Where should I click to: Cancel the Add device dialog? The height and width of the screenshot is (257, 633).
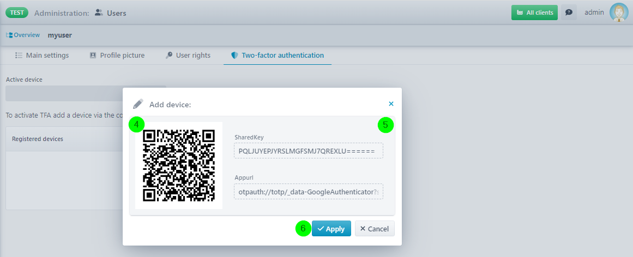[x=375, y=229]
